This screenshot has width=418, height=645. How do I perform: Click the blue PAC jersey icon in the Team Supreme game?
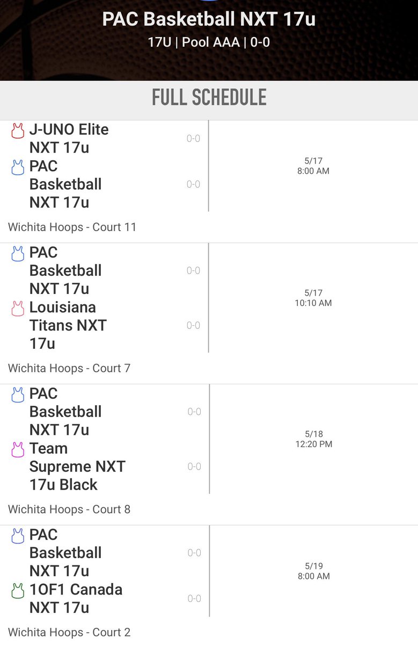18,395
